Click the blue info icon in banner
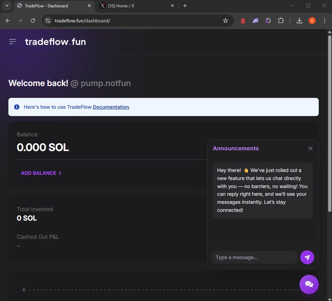This screenshot has width=332, height=301. pos(17,107)
